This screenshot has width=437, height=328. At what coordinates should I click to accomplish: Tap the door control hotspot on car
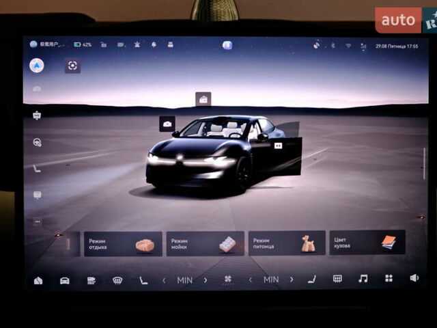pyautogui.click(x=278, y=146)
